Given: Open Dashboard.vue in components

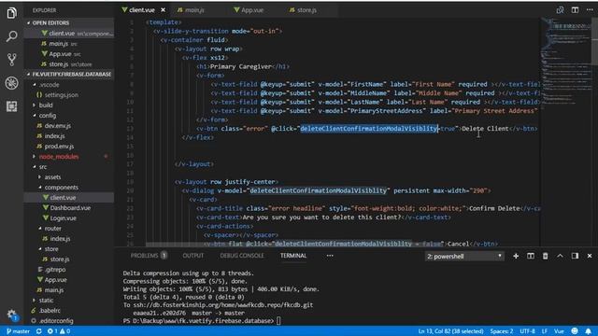Looking at the screenshot, I should [70, 208].
